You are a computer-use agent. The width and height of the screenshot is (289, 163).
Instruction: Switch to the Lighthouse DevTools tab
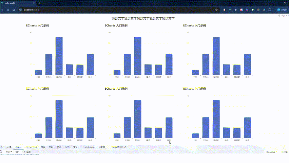pyautogui.click(x=89, y=147)
